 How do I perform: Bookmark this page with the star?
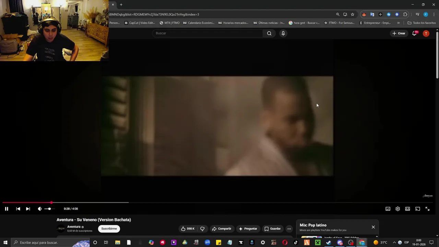tap(353, 14)
